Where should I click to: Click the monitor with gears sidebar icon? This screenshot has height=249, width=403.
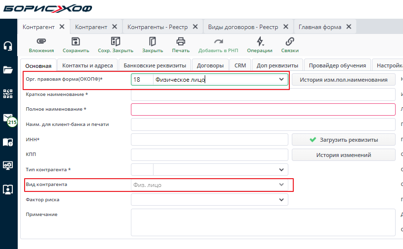[x=8, y=166]
